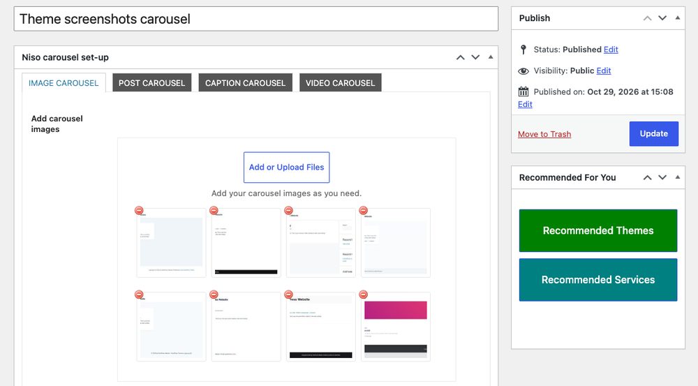Remove the pink gradient banner screenshot
The width and height of the screenshot is (698, 386).
coord(363,295)
